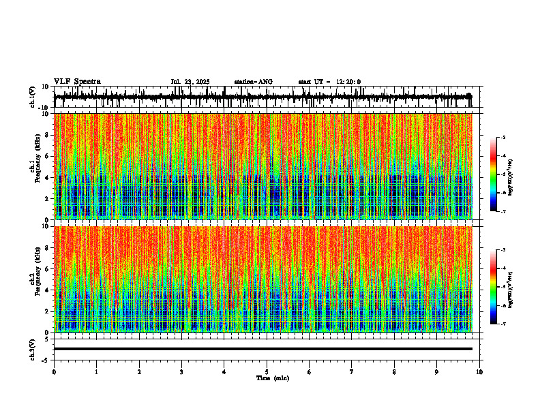Click the 6 kHz tick label on ch.1 spectrogram
Viewport: 540px width, 417px height.
pos(48,156)
